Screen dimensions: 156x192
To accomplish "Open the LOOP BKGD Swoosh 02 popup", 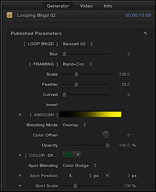I will coord(78,44).
